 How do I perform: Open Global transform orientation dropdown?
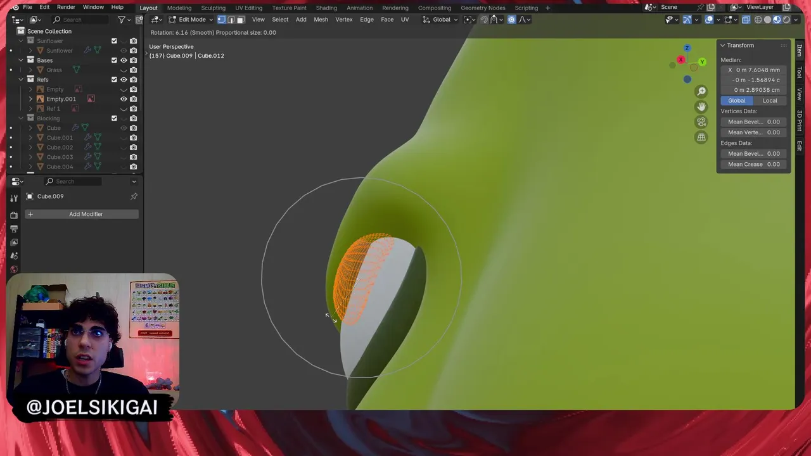[x=441, y=20]
